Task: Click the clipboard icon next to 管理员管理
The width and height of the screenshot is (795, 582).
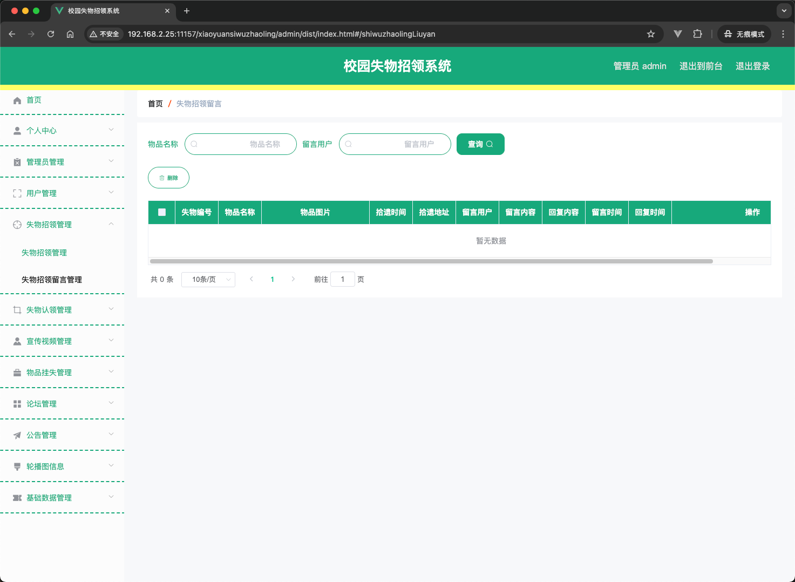Action: pyautogui.click(x=17, y=162)
